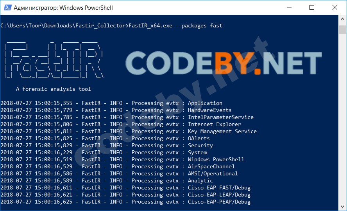This screenshot has width=347, height=211.
Task: Click the log line ending 'Windows PowerShell'
Action: tap(122, 160)
